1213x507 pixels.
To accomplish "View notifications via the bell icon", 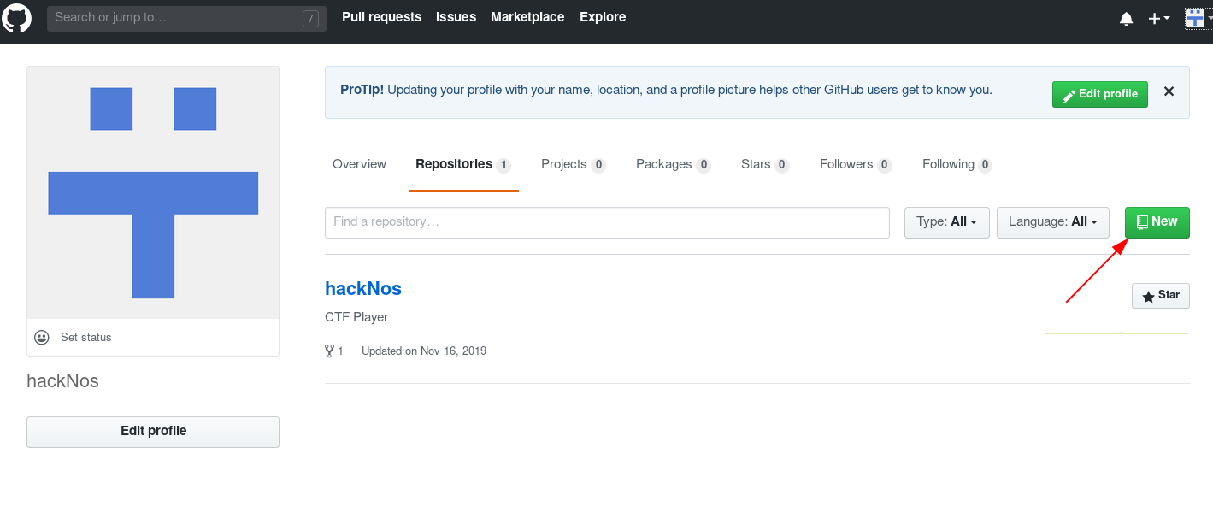I will coord(1126,19).
